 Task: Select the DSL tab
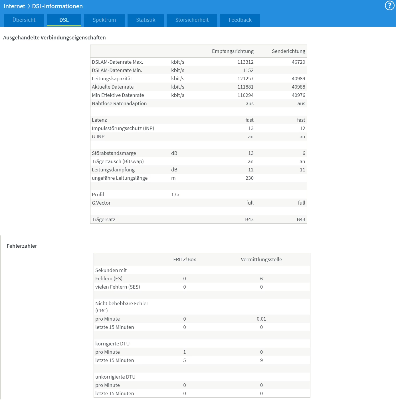(x=64, y=20)
